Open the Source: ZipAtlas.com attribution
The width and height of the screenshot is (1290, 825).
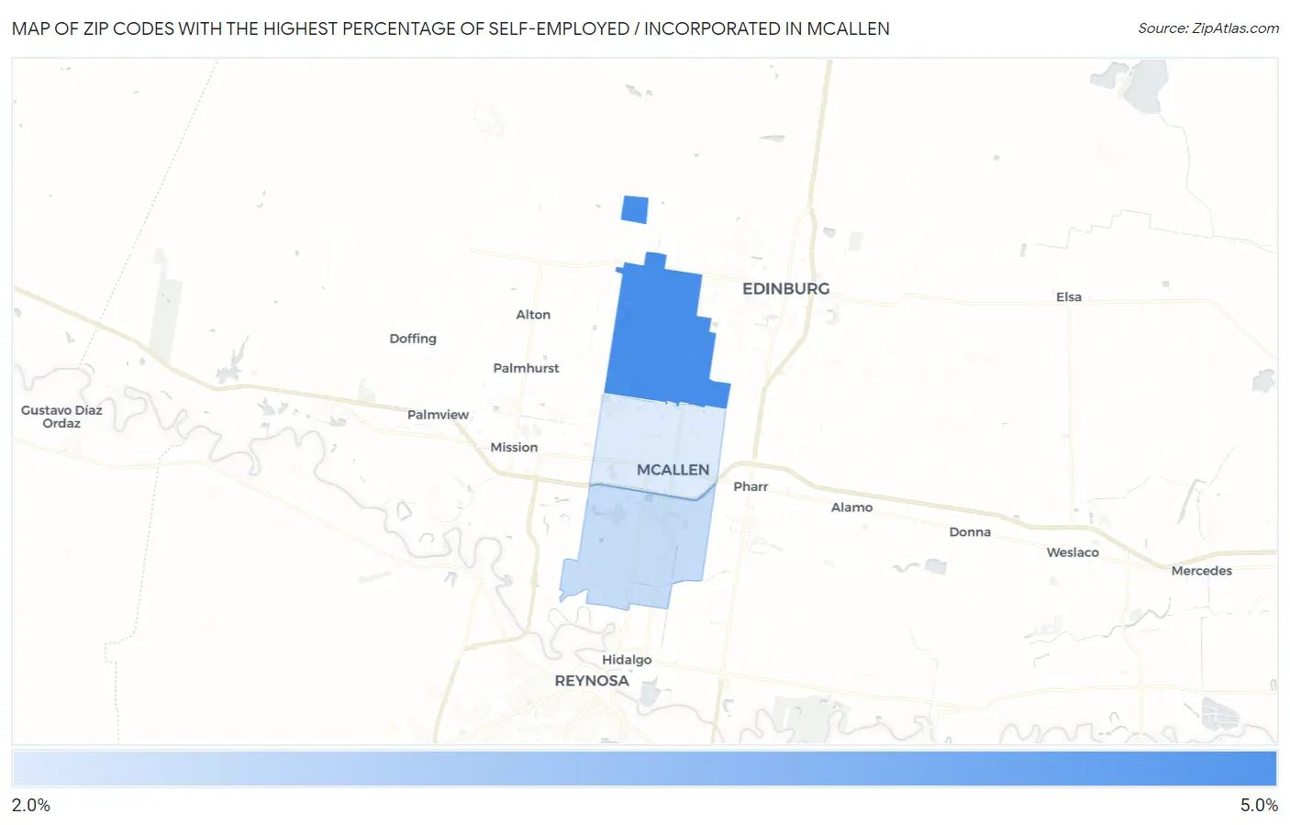[1208, 28]
